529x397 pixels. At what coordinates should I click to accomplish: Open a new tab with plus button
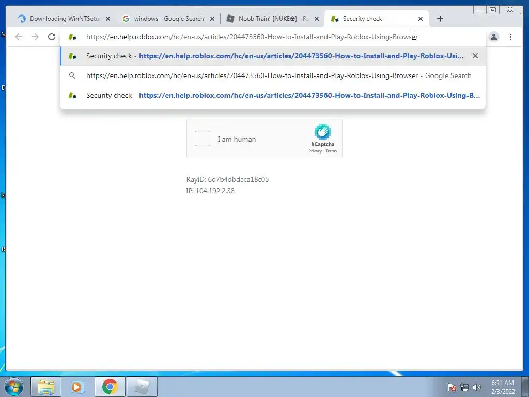[x=440, y=19]
